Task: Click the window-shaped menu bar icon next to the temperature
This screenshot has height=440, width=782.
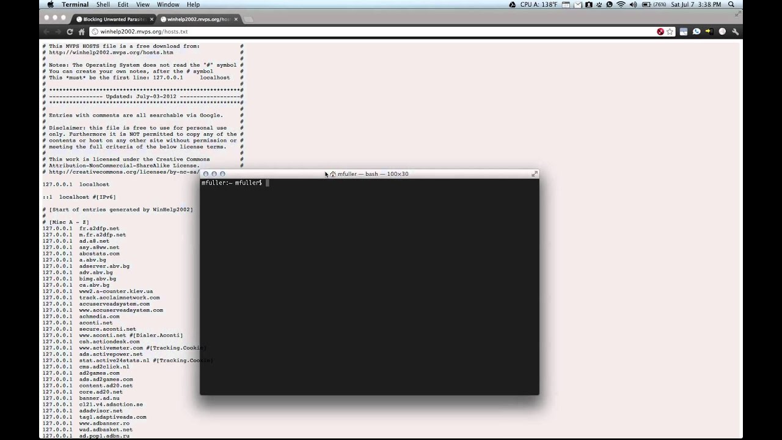Action: tap(566, 4)
